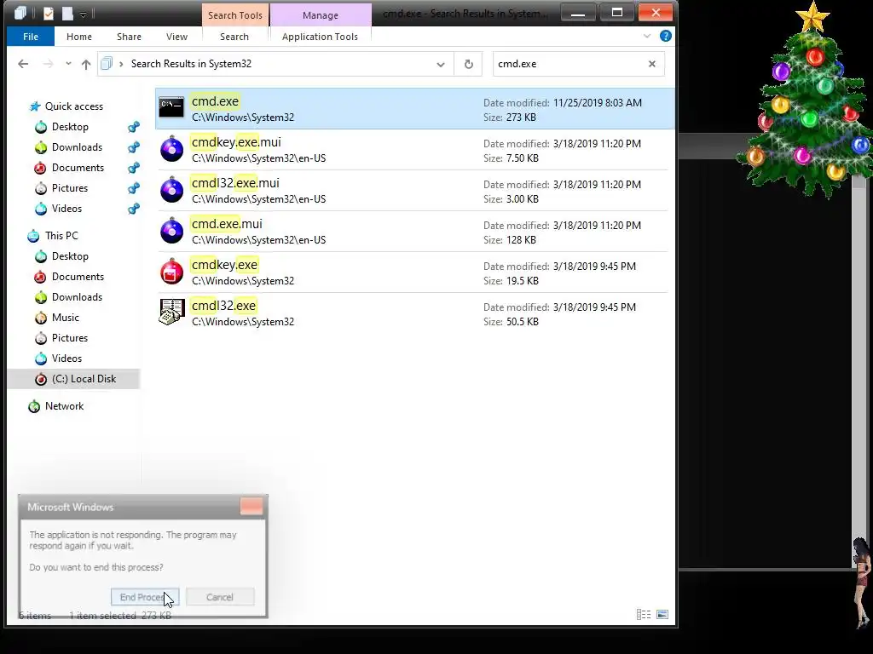This screenshot has height=654, width=873.
Task: Open Desktop under This PC
Action: 70,256
